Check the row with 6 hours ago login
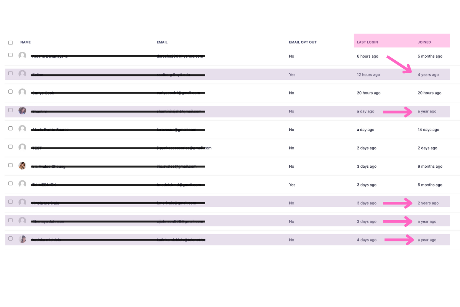 pos(10,55)
